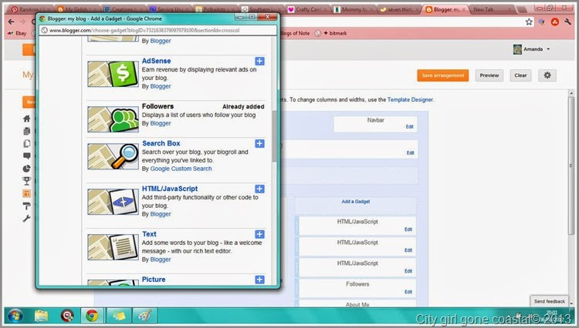Open the Settings wrench icon in Blogger sidebar
Screen dimensions: 579x328
coord(26,219)
